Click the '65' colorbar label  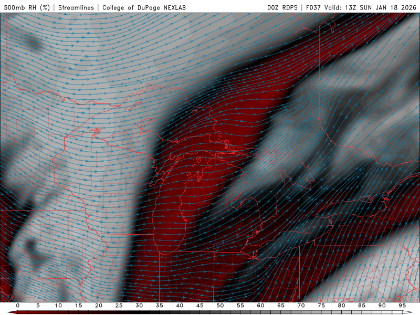(x=281, y=306)
